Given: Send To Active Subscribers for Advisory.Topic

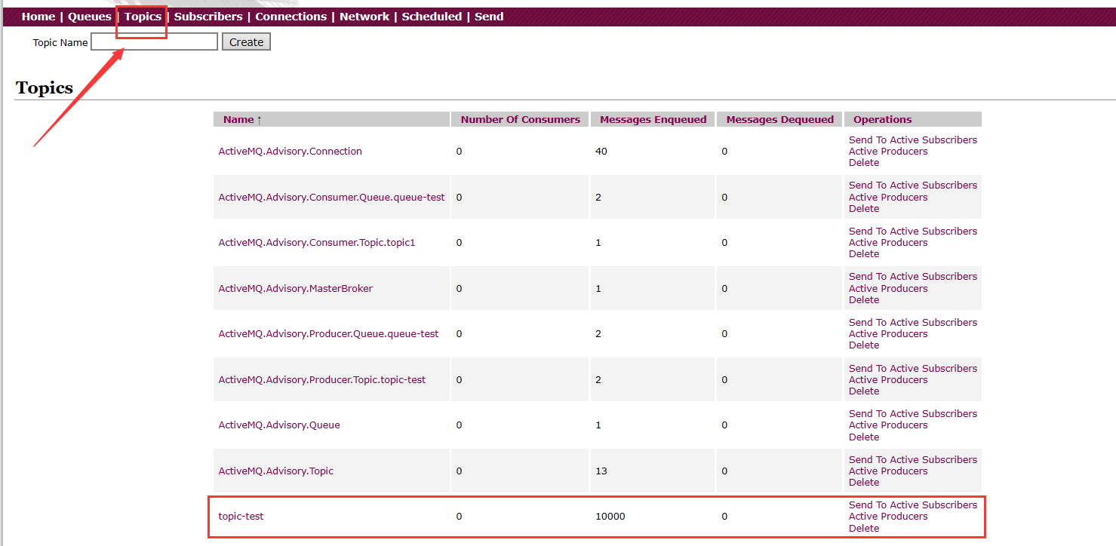Looking at the screenshot, I should [x=912, y=460].
